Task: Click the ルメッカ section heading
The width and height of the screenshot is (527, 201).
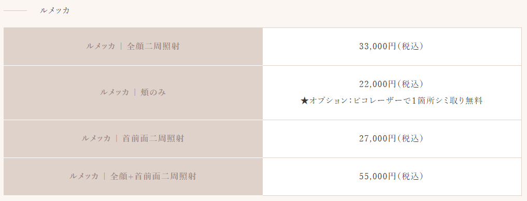Action: (54, 10)
